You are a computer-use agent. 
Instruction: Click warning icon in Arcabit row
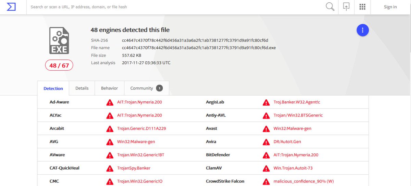pyautogui.click(x=110, y=129)
